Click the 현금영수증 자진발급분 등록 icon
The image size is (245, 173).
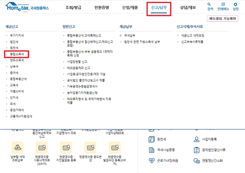66,147
